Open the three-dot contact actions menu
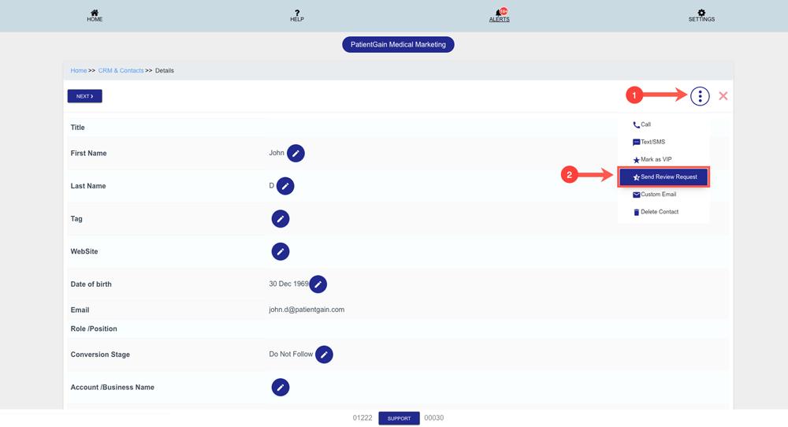This screenshot has height=427, width=788. coord(700,96)
